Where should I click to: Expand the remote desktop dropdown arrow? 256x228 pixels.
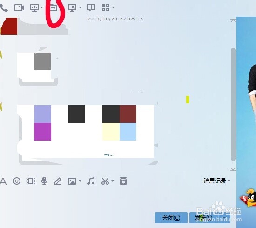tap(80, 7)
